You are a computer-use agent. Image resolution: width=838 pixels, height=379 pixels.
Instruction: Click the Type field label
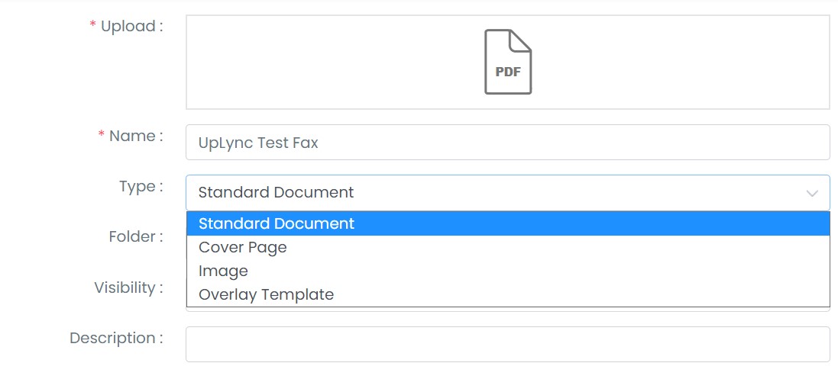[141, 186]
